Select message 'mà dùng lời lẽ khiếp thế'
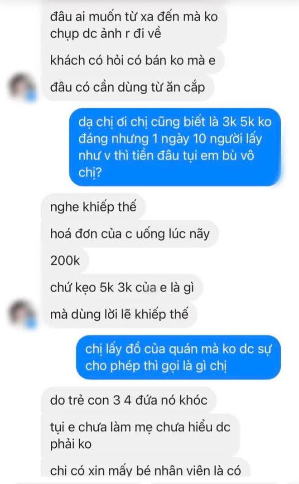Viewport: 299px width, 484px height. click(x=120, y=314)
